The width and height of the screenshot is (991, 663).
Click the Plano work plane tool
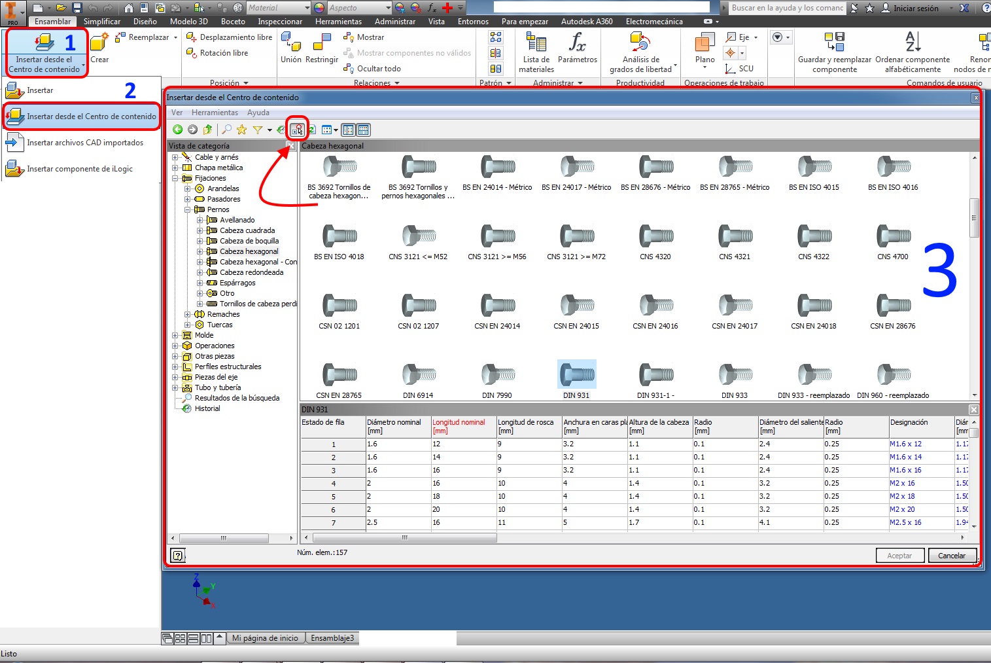[704, 51]
